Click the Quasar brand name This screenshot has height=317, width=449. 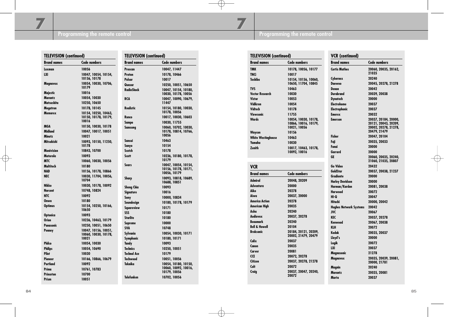[x=129, y=85]
